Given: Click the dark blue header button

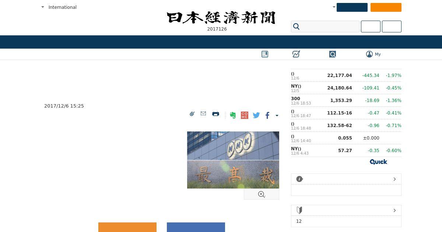Looking at the screenshot, I should pyautogui.click(x=352, y=7).
